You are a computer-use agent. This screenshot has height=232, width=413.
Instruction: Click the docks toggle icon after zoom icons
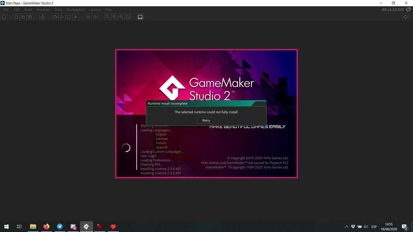click(128, 17)
